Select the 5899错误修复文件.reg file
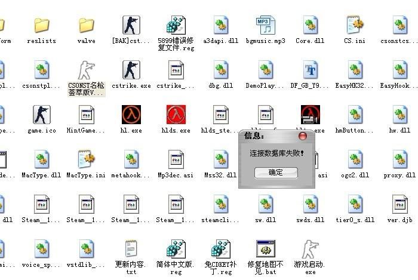418x280 pixels. pyautogui.click(x=176, y=25)
